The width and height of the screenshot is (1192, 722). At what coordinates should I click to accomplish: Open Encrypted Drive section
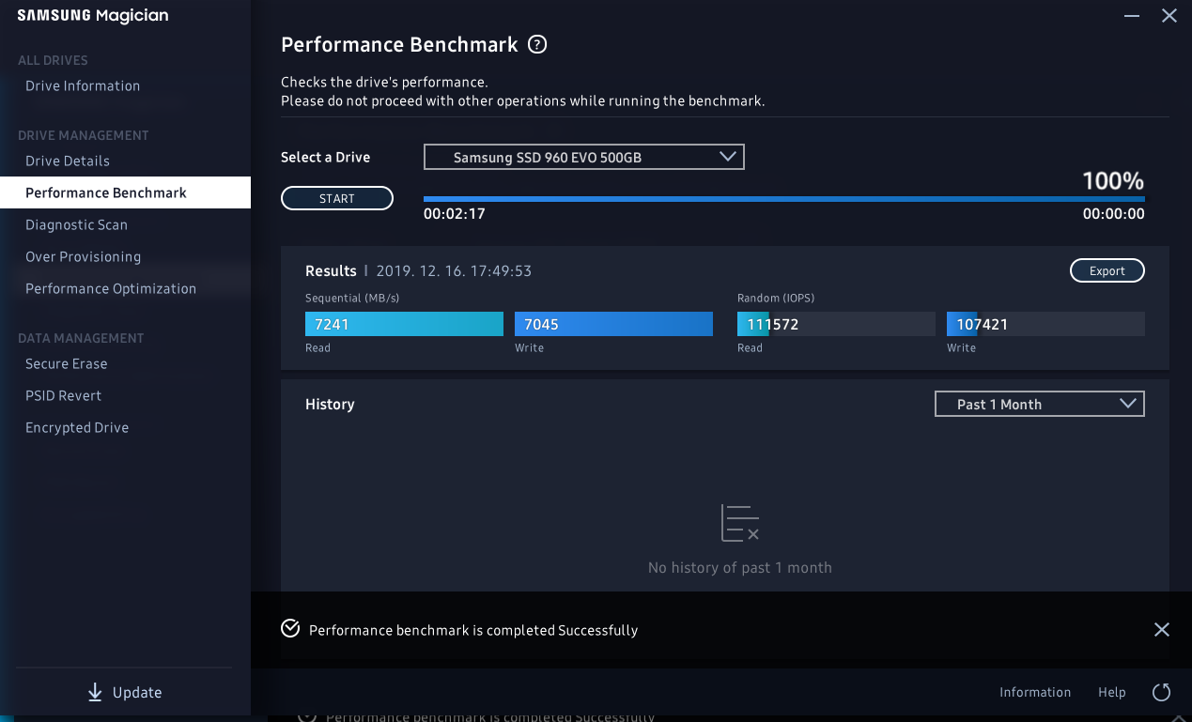(77, 427)
